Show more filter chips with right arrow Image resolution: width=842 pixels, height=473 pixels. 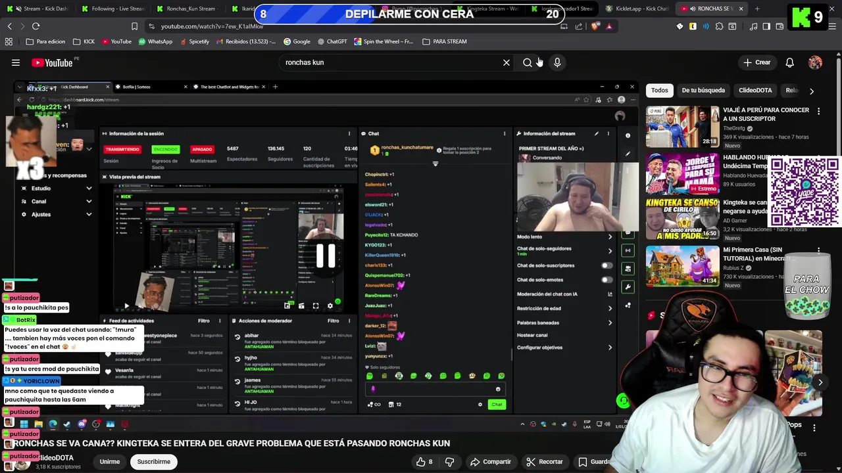811,91
